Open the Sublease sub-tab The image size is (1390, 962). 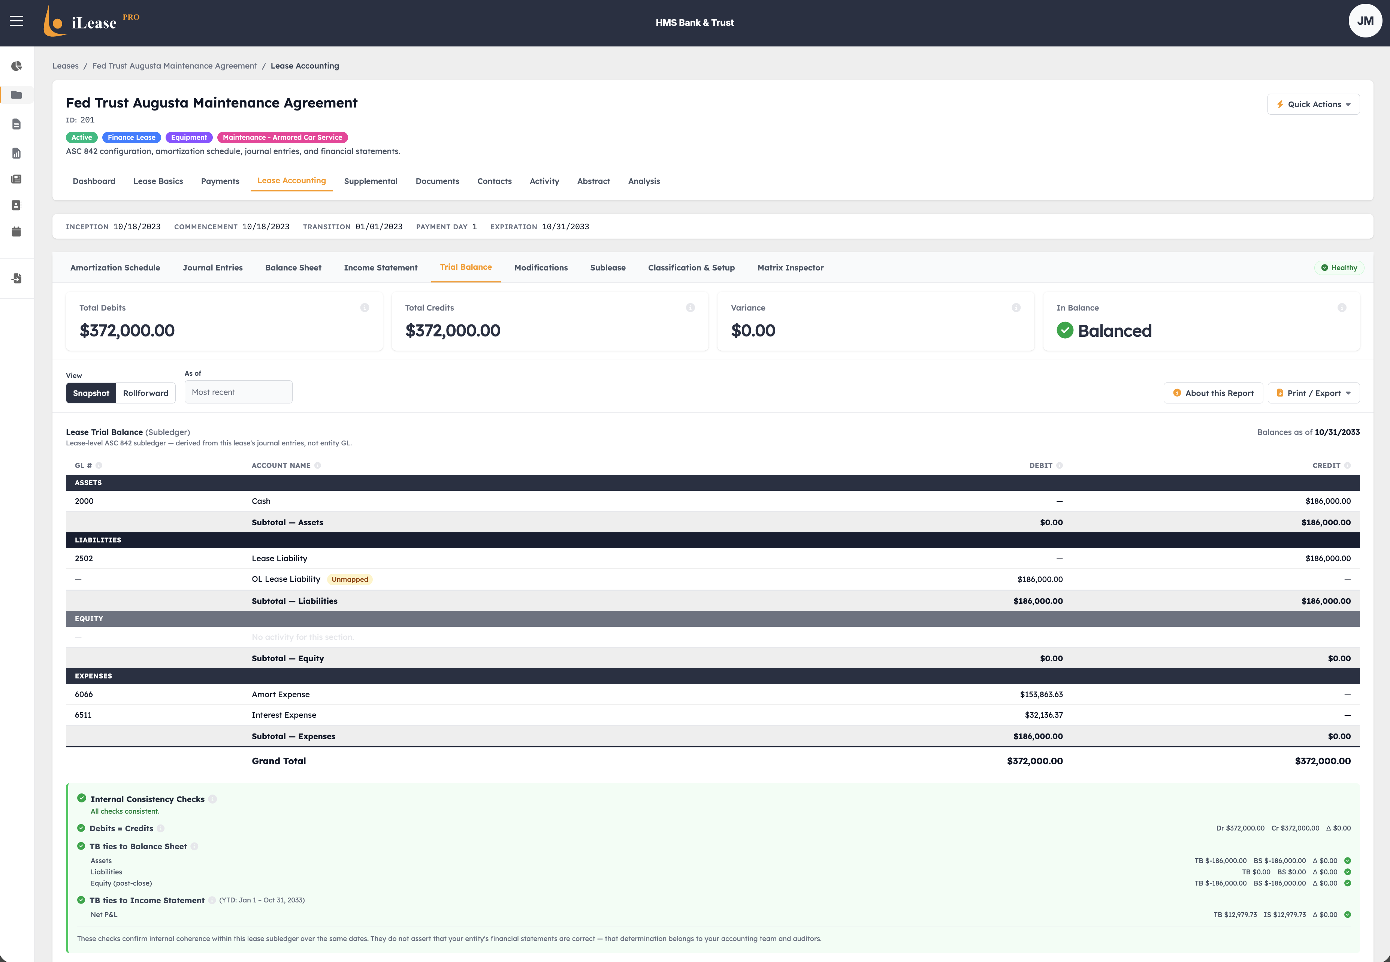click(608, 267)
